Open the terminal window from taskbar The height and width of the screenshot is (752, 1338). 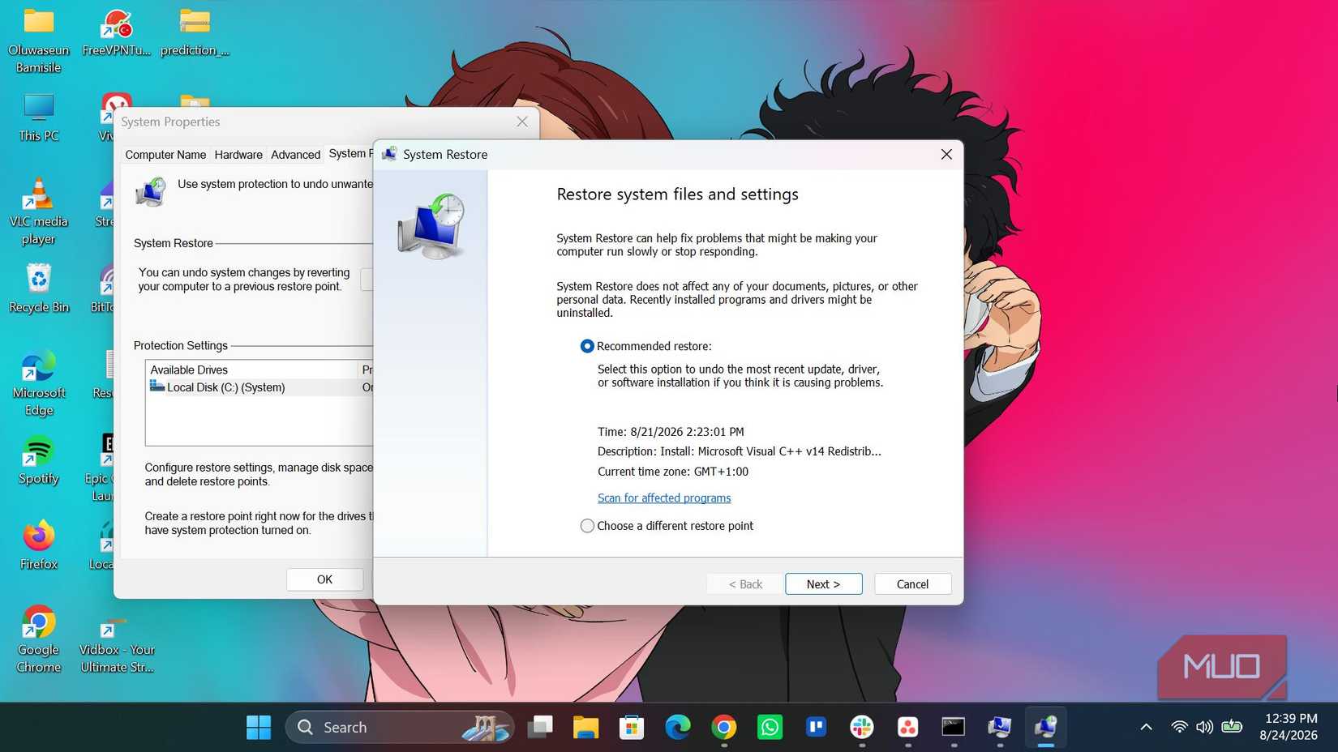pyautogui.click(x=954, y=727)
